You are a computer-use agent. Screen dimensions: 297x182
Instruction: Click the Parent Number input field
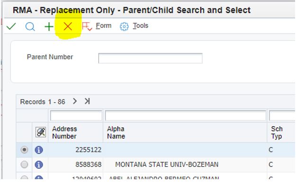pyautogui.click(x=150, y=58)
